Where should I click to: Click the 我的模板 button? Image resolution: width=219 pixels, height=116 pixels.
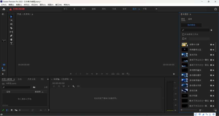click(191, 25)
